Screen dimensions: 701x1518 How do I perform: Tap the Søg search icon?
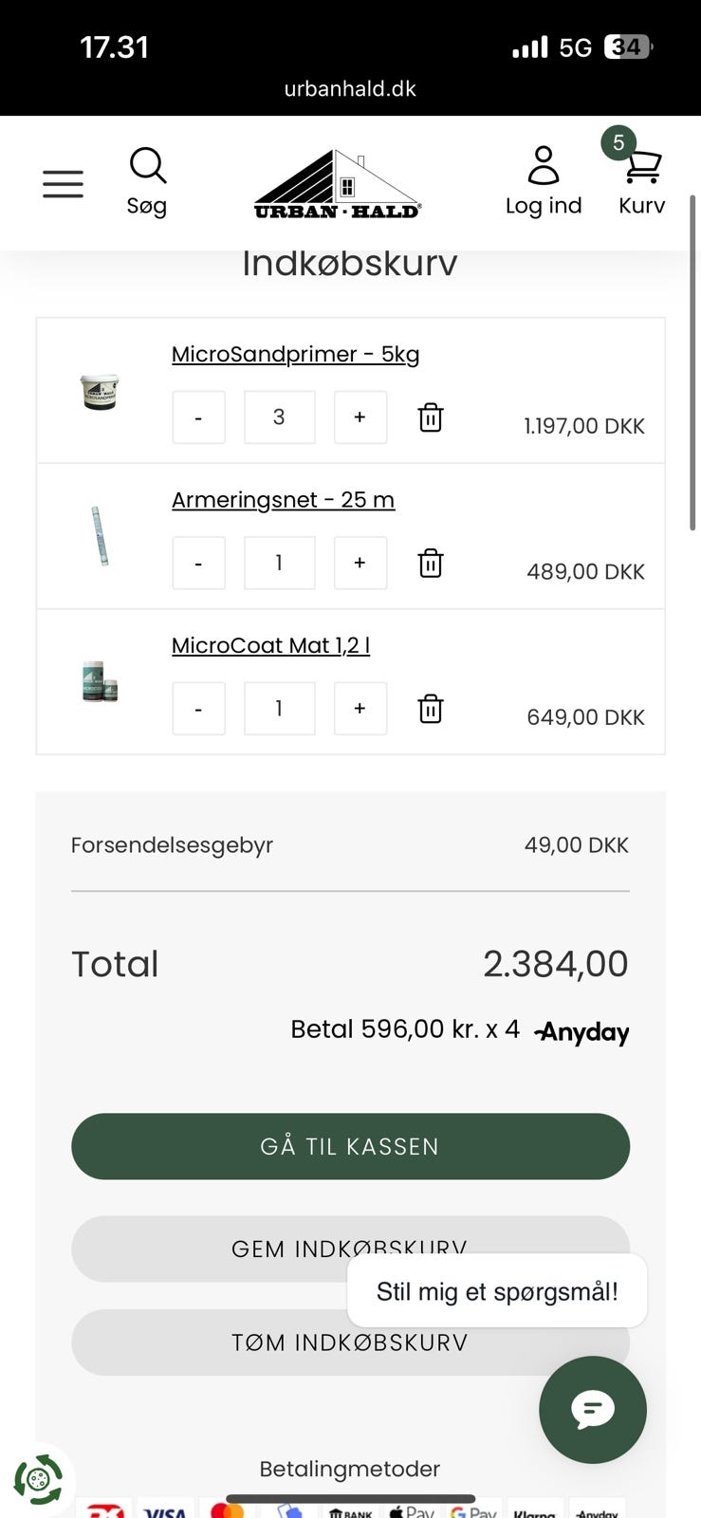[148, 167]
